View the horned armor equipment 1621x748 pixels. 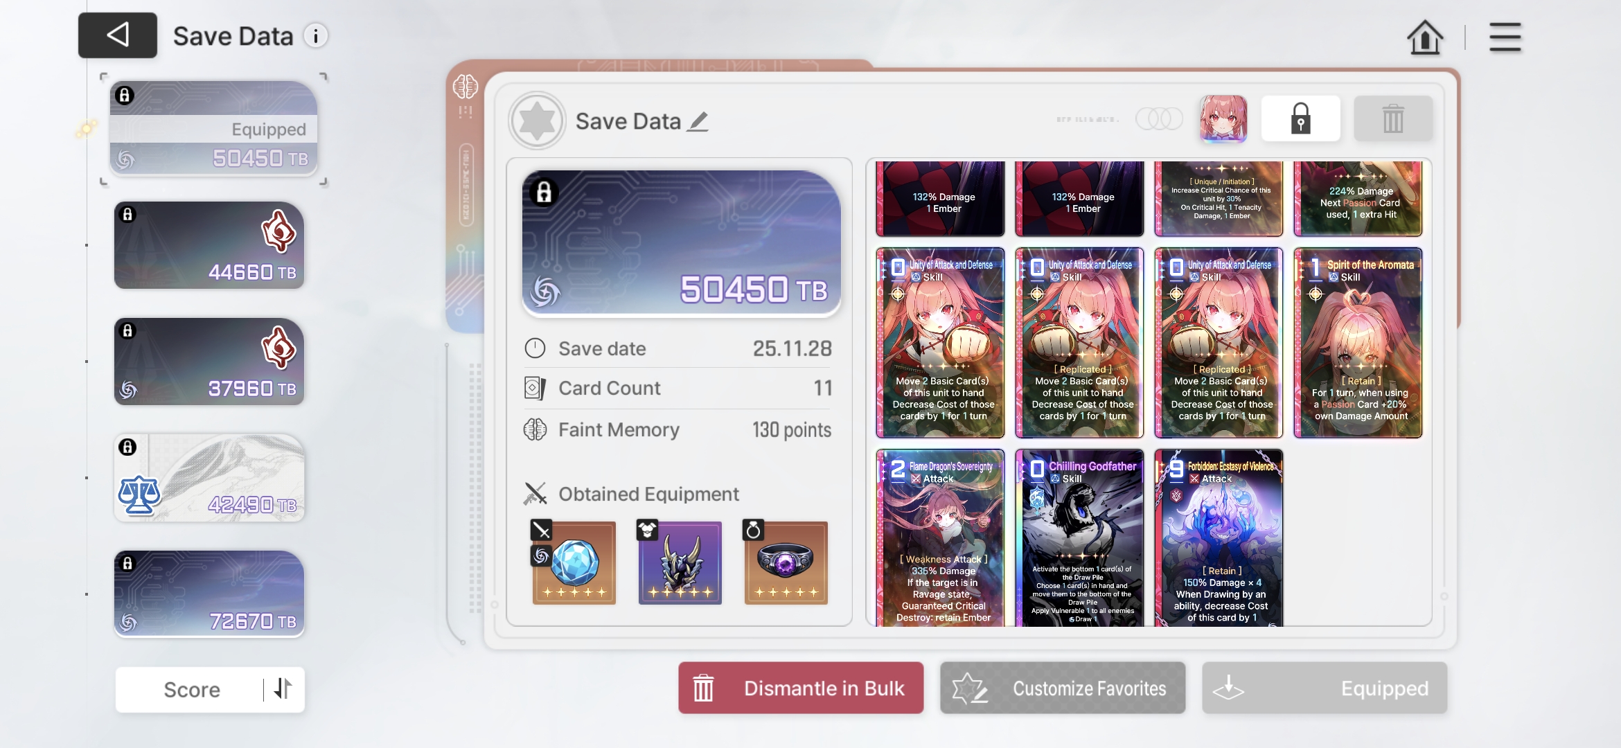(680, 562)
